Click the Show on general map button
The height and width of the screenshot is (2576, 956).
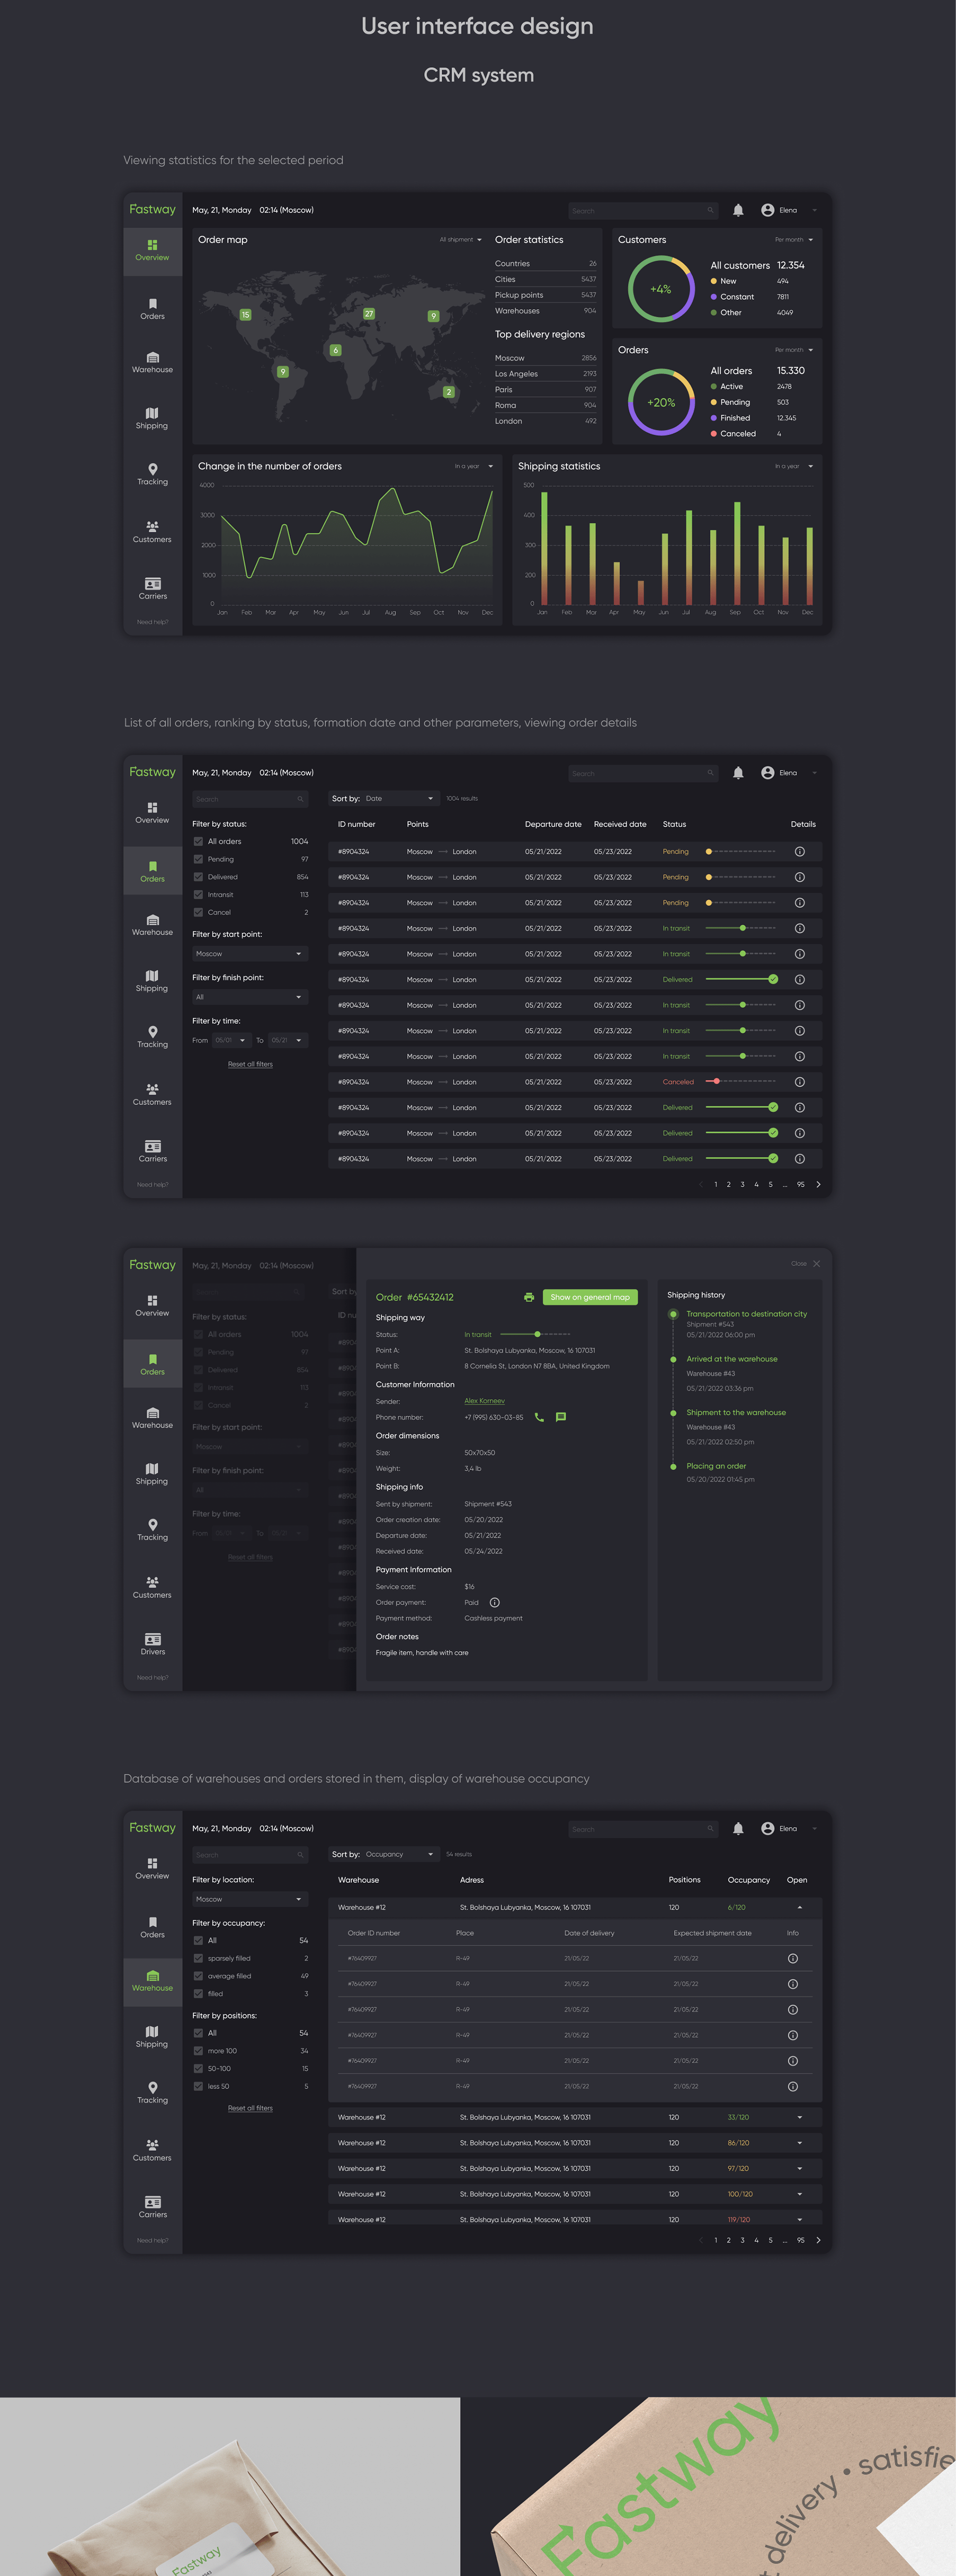tap(590, 1297)
